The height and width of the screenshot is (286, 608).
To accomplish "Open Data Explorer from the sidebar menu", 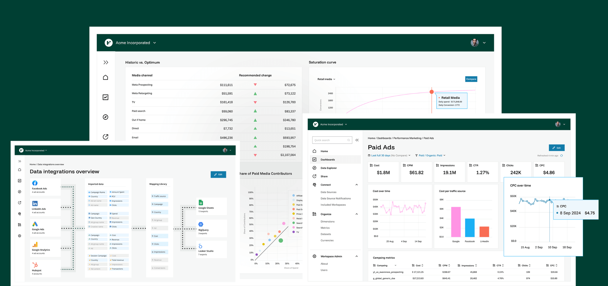I will 328,168.
